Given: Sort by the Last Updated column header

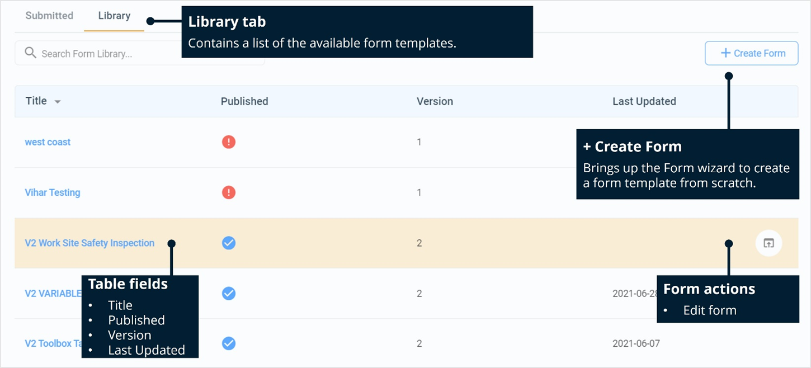Looking at the screenshot, I should (644, 101).
